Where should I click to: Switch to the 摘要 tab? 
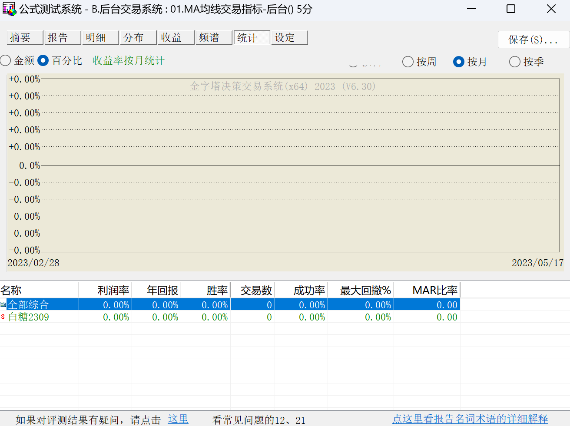(x=25, y=38)
